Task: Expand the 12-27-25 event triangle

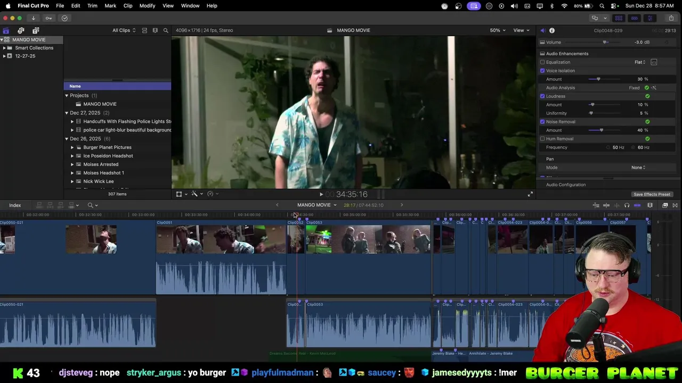Action: coord(4,56)
